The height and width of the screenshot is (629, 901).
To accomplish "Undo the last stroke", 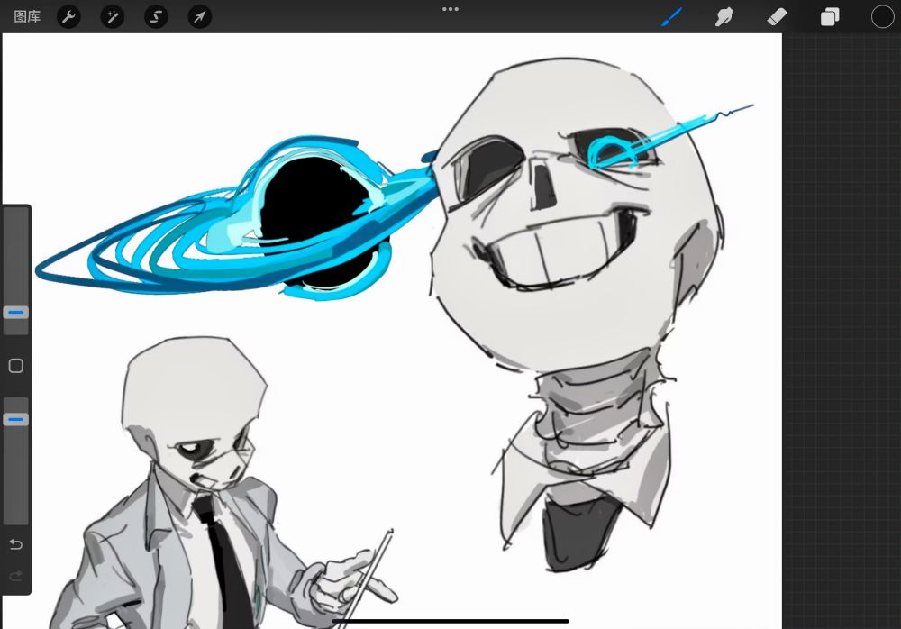I will click(x=16, y=544).
